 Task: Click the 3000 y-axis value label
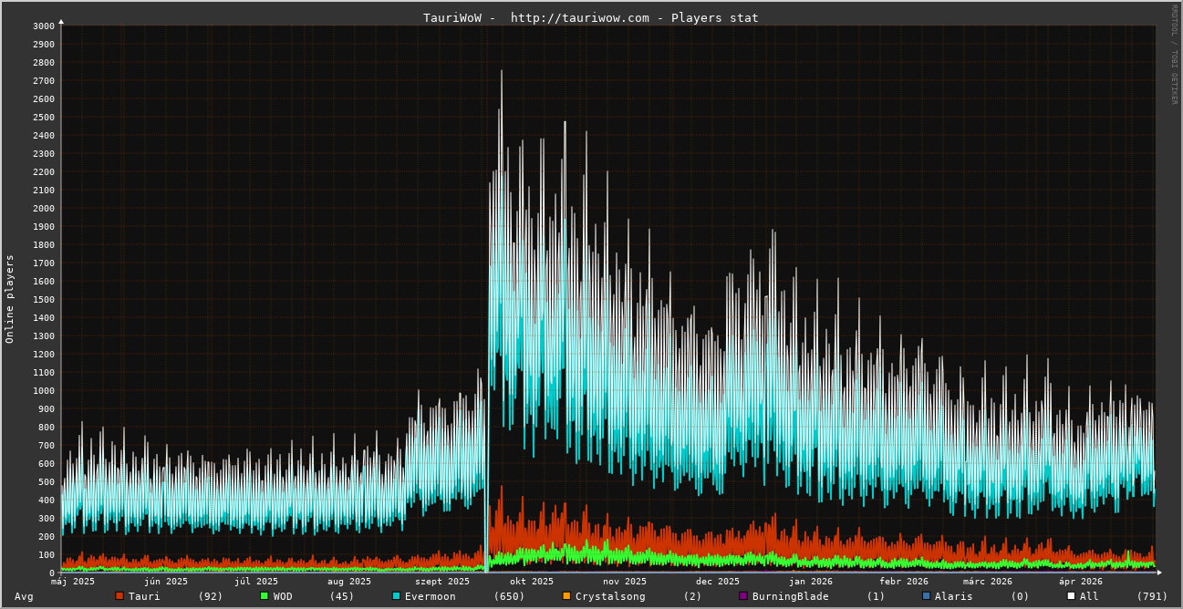(x=44, y=26)
